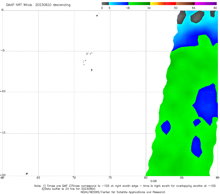Click the color bar label '64'
Screen dimensions: 220x194
194,8
